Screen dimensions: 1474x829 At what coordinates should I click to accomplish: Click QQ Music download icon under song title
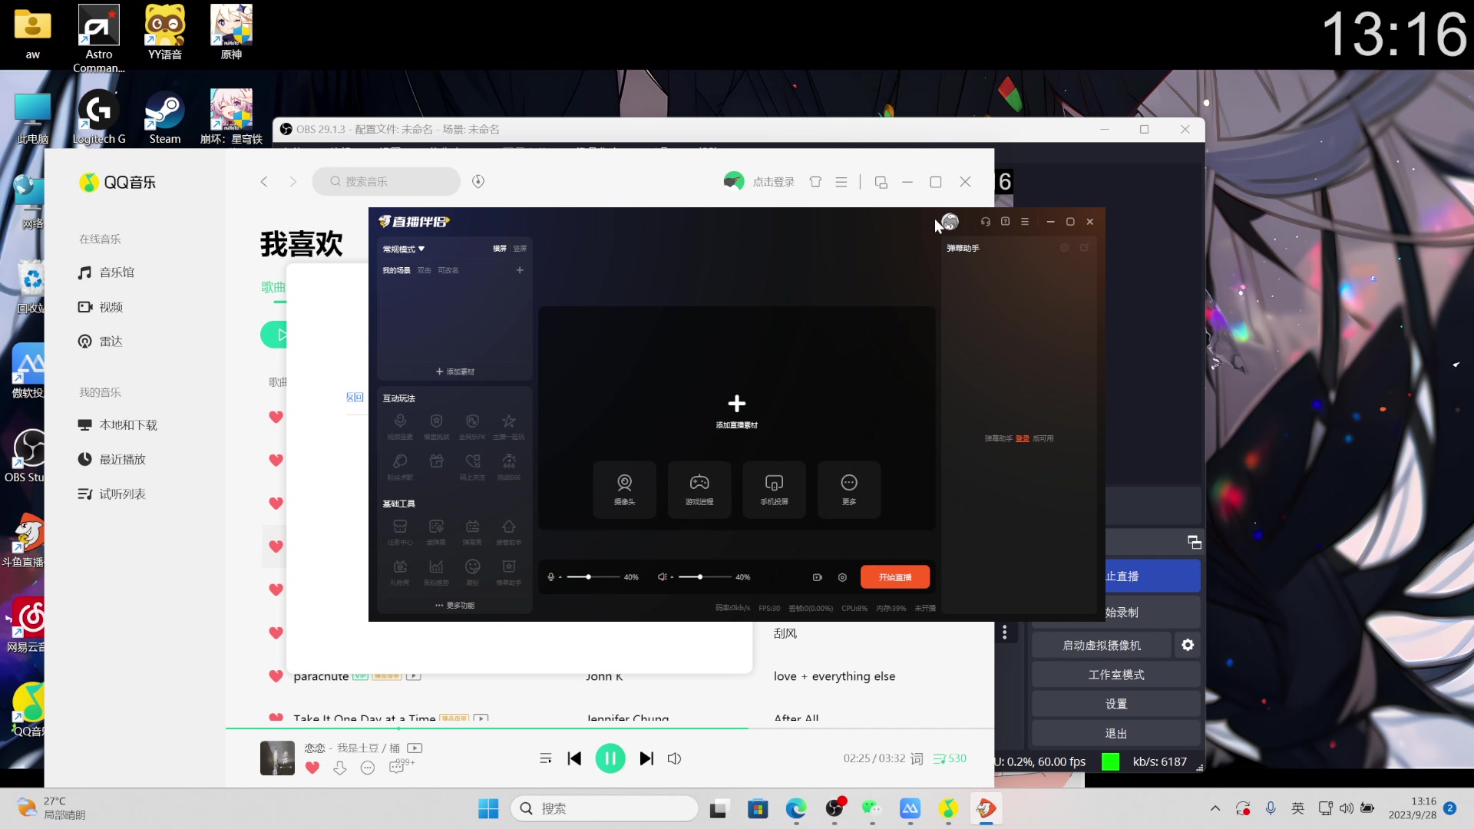340,768
